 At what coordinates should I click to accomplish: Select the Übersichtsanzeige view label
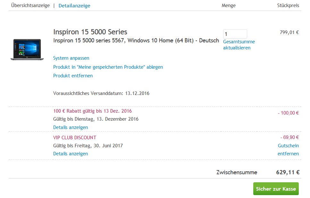tap(30, 5)
